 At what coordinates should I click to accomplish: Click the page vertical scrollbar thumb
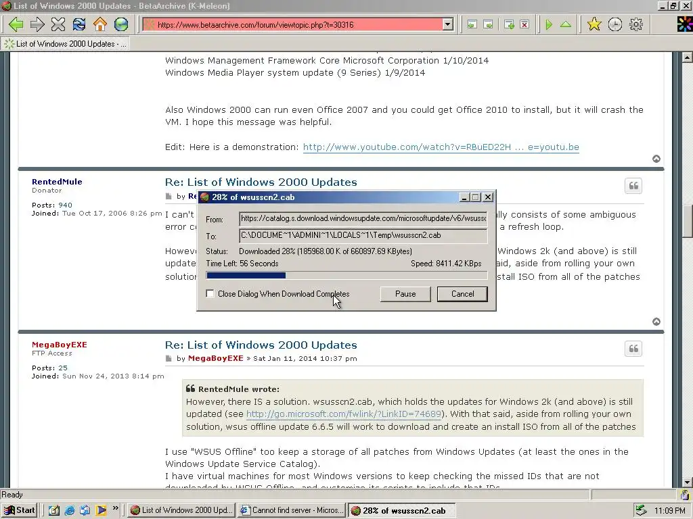pos(688,222)
